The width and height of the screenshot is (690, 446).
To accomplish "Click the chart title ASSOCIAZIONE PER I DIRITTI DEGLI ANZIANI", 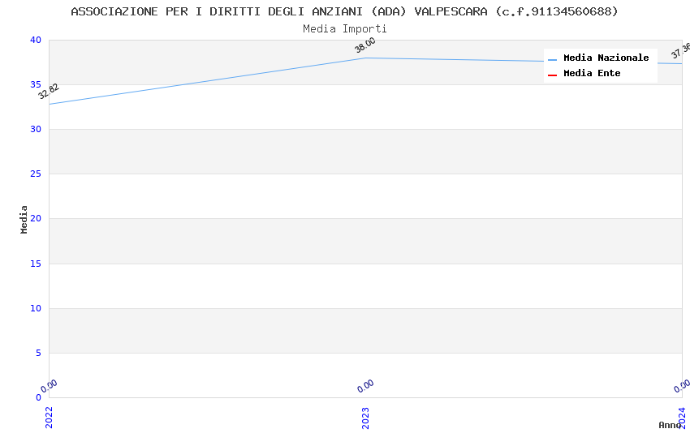I will point(344,11).
